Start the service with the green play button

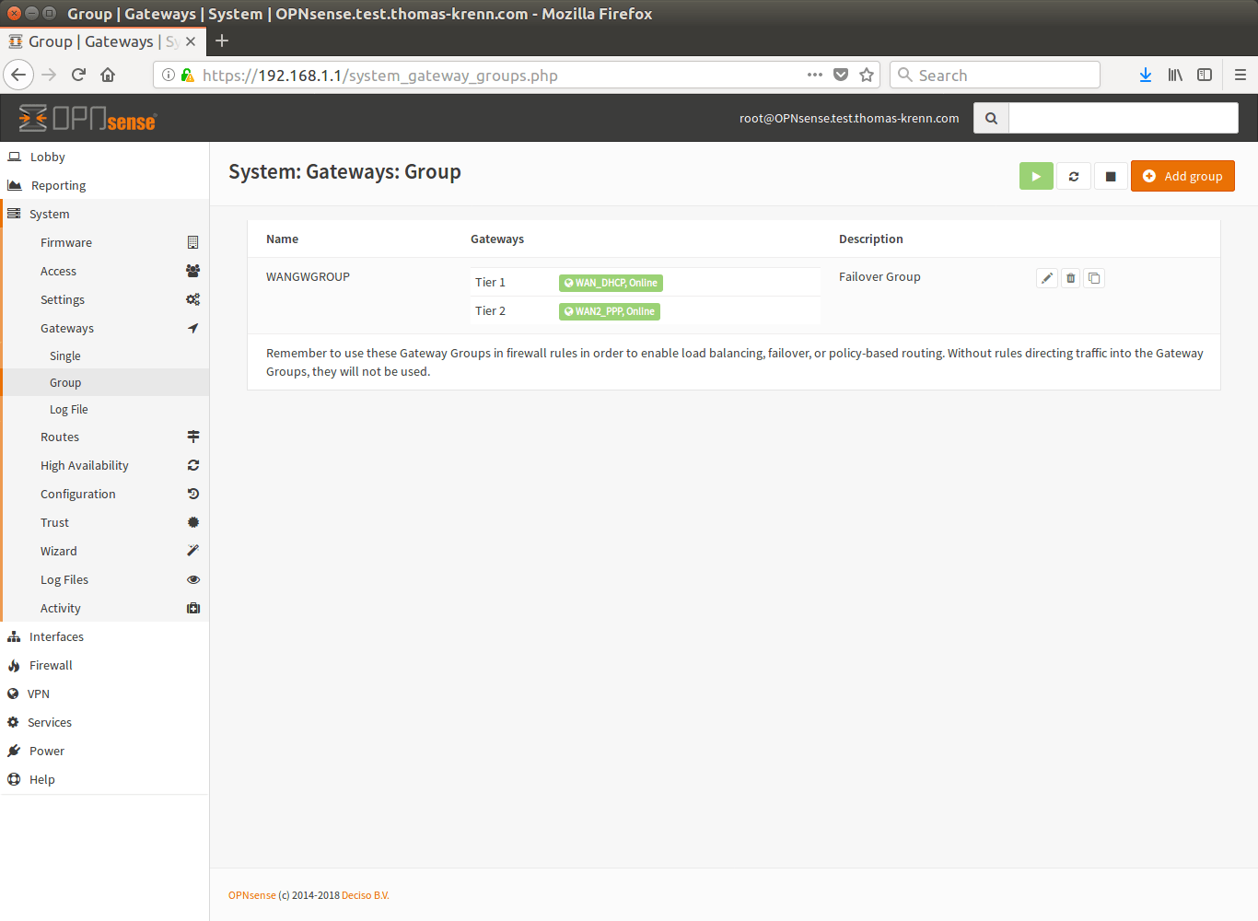click(1036, 176)
